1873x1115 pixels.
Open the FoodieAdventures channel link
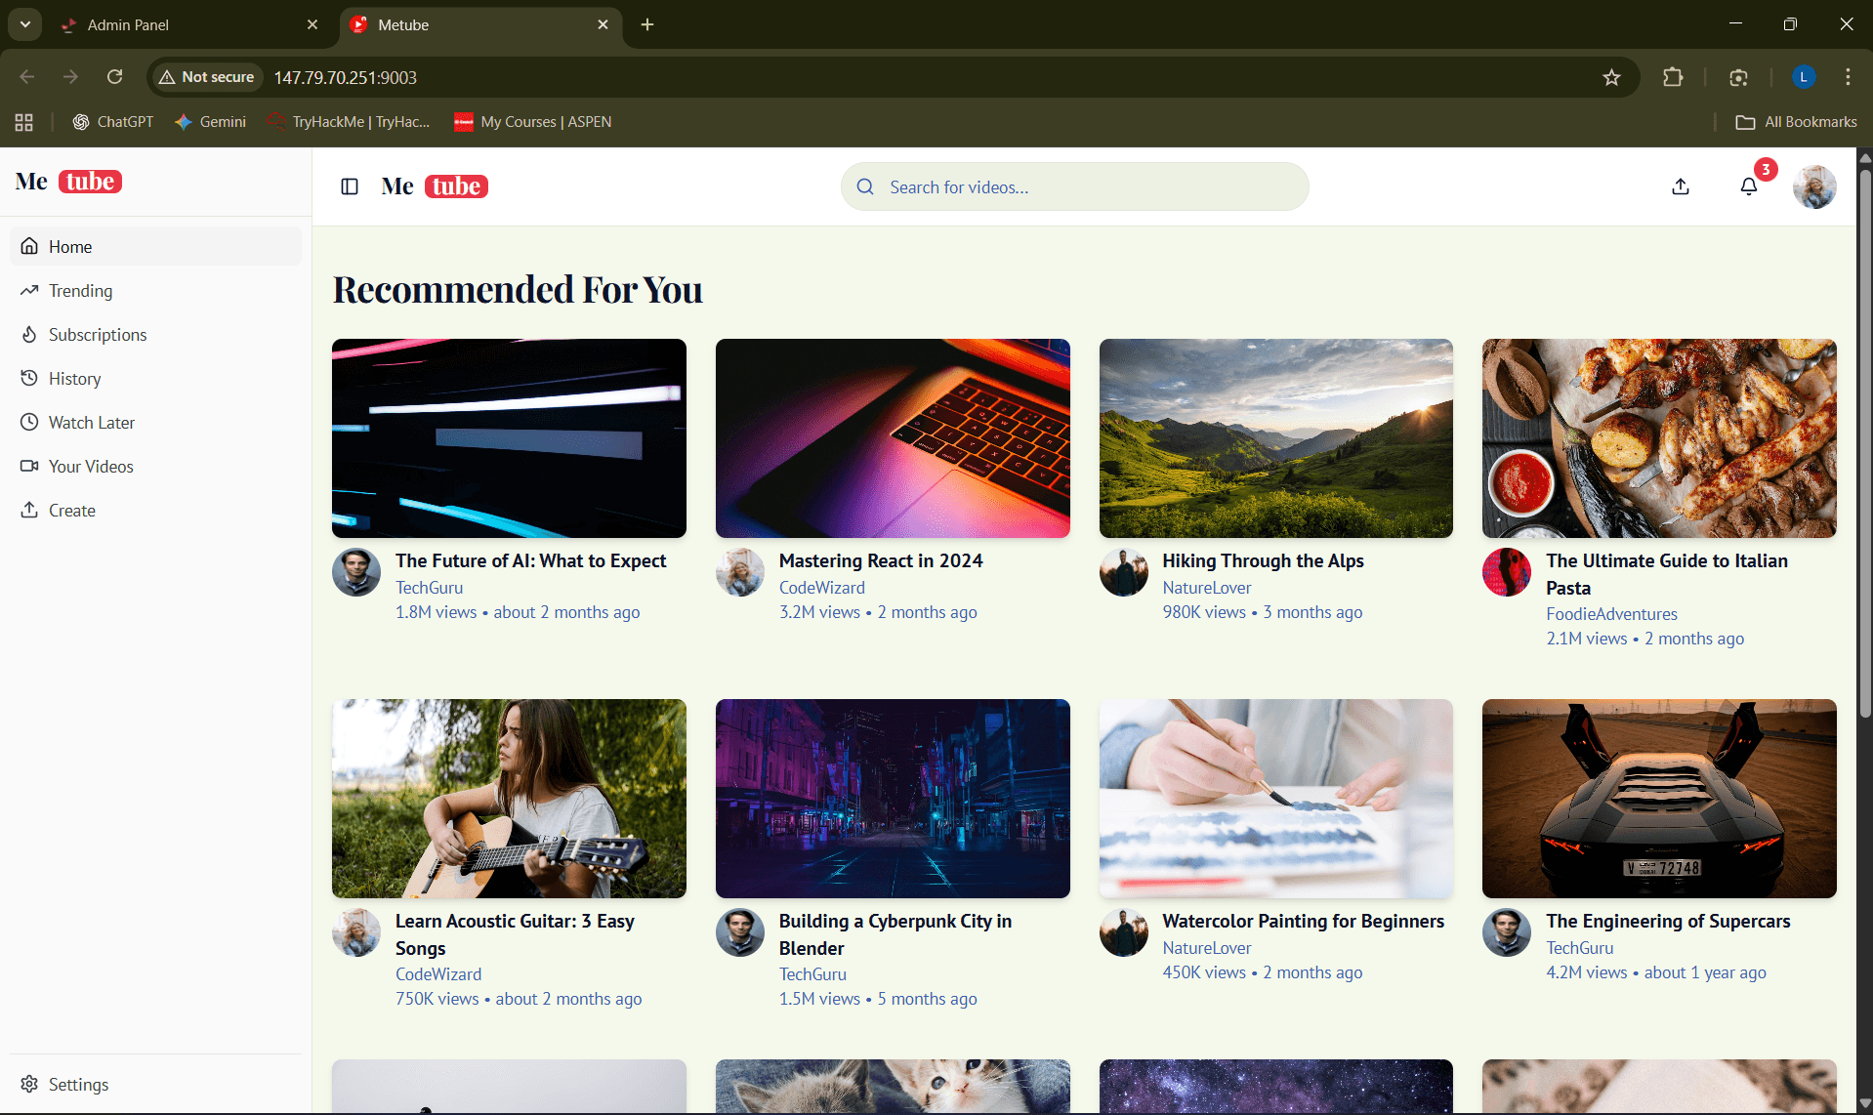(1611, 614)
